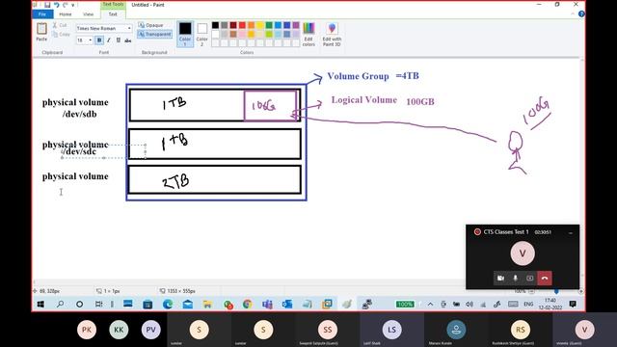The image size is (617, 347).
Task: Click 'Volume Group' text on canvas
Action: point(358,76)
